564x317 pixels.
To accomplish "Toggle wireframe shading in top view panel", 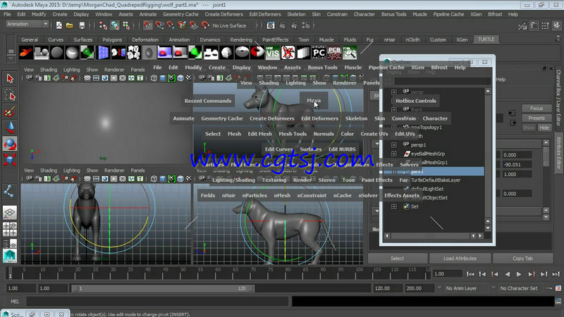I will tap(154, 78).
